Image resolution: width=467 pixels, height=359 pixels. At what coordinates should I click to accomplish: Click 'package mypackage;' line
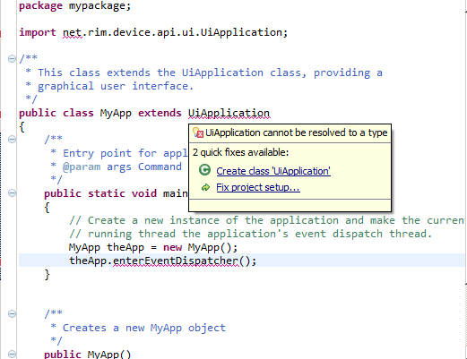tap(75, 6)
